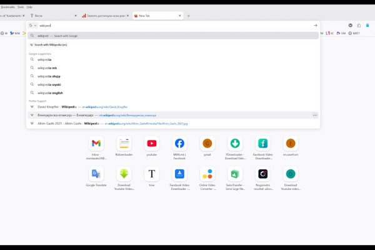The image size is (375, 250).
Task: Close the New Tab tab
Action: click(180, 16)
